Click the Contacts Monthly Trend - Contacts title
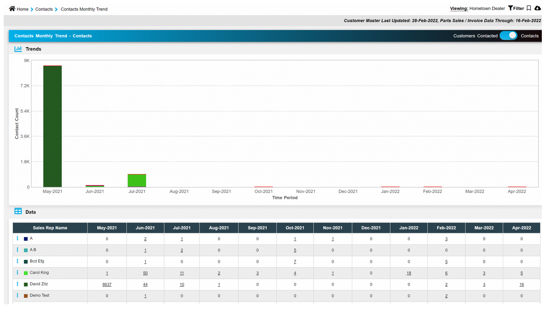The height and width of the screenshot is (312, 547). [53, 36]
